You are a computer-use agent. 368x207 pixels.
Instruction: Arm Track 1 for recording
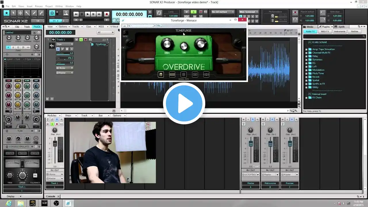coord(86,40)
